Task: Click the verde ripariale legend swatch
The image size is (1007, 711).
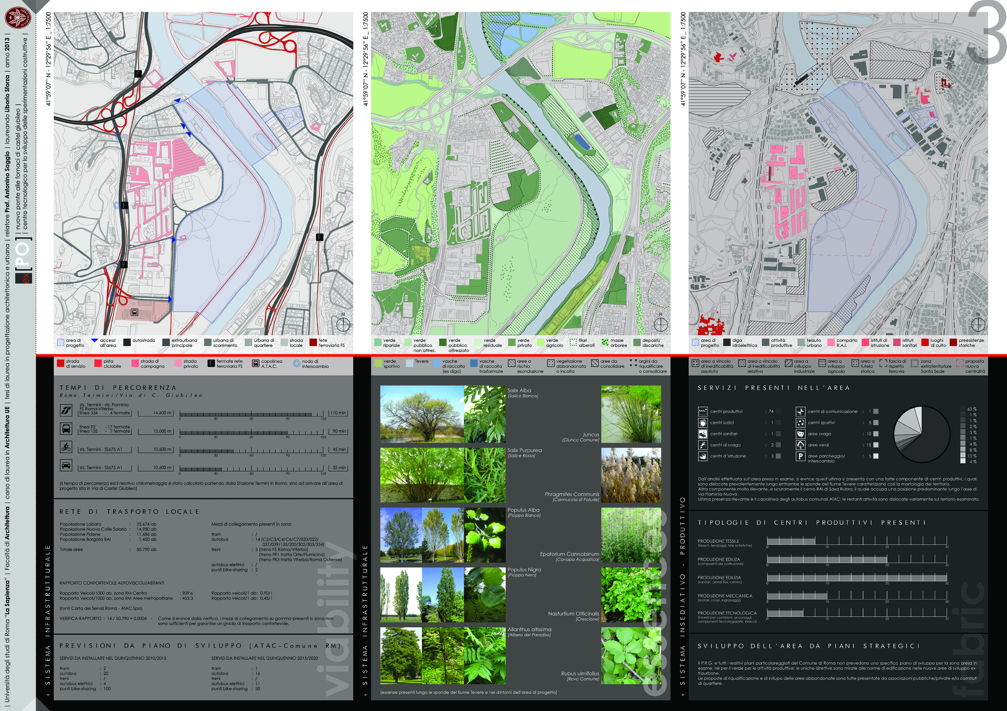Action: click(378, 342)
